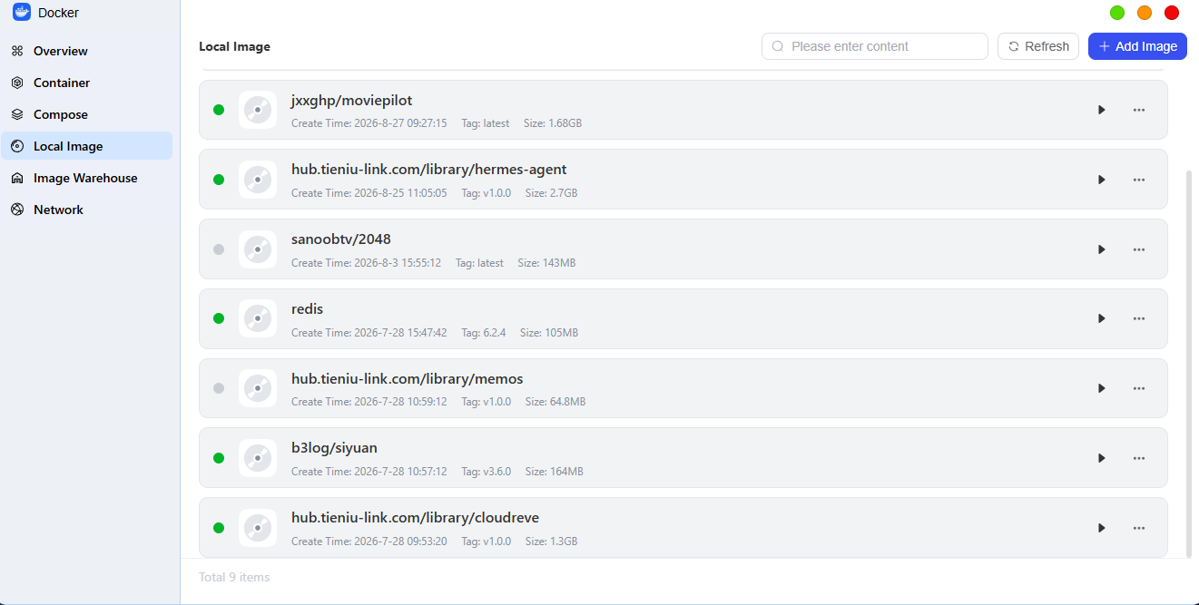Show more actions for cloudreve image
Image resolution: width=1199 pixels, height=605 pixels.
pos(1139,528)
